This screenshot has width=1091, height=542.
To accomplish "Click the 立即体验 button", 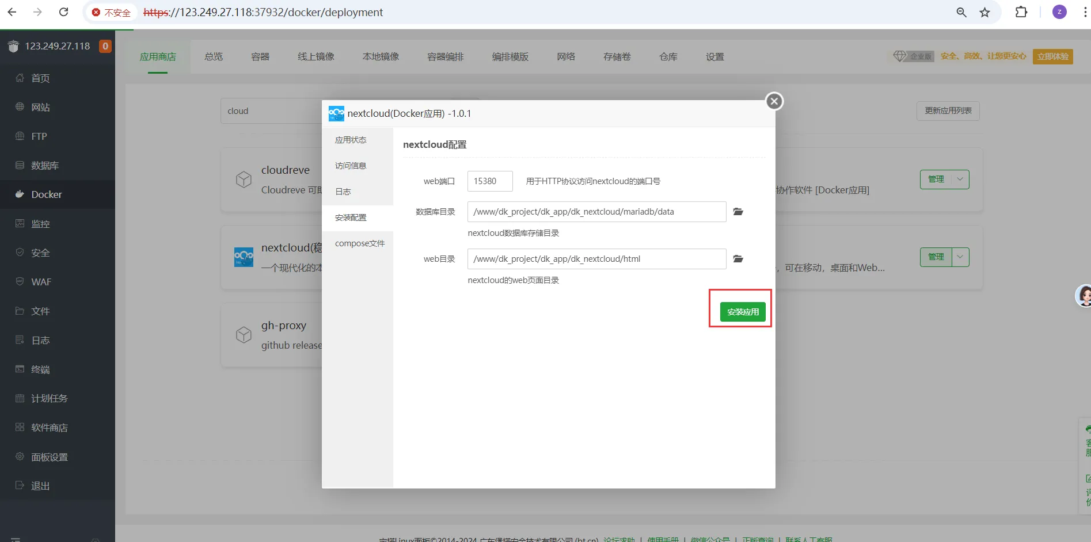I will click(x=1053, y=56).
